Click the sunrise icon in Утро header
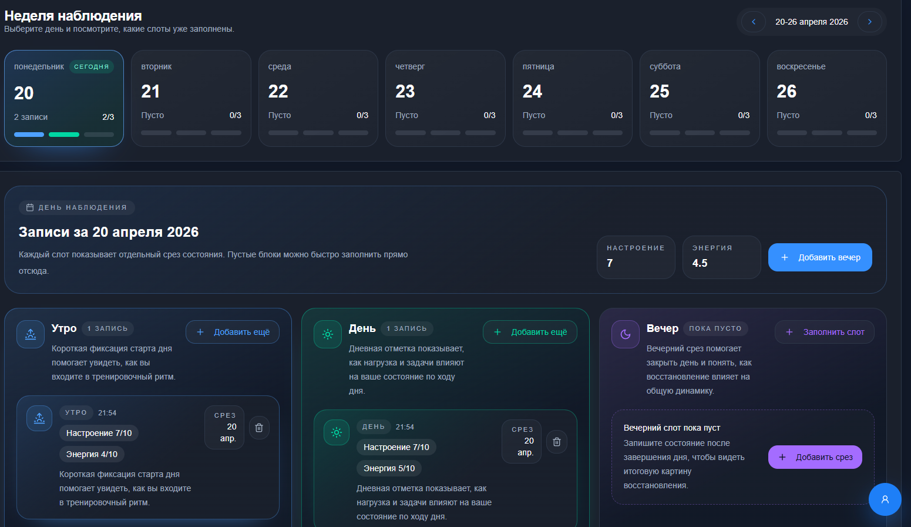The height and width of the screenshot is (527, 911). tap(31, 334)
